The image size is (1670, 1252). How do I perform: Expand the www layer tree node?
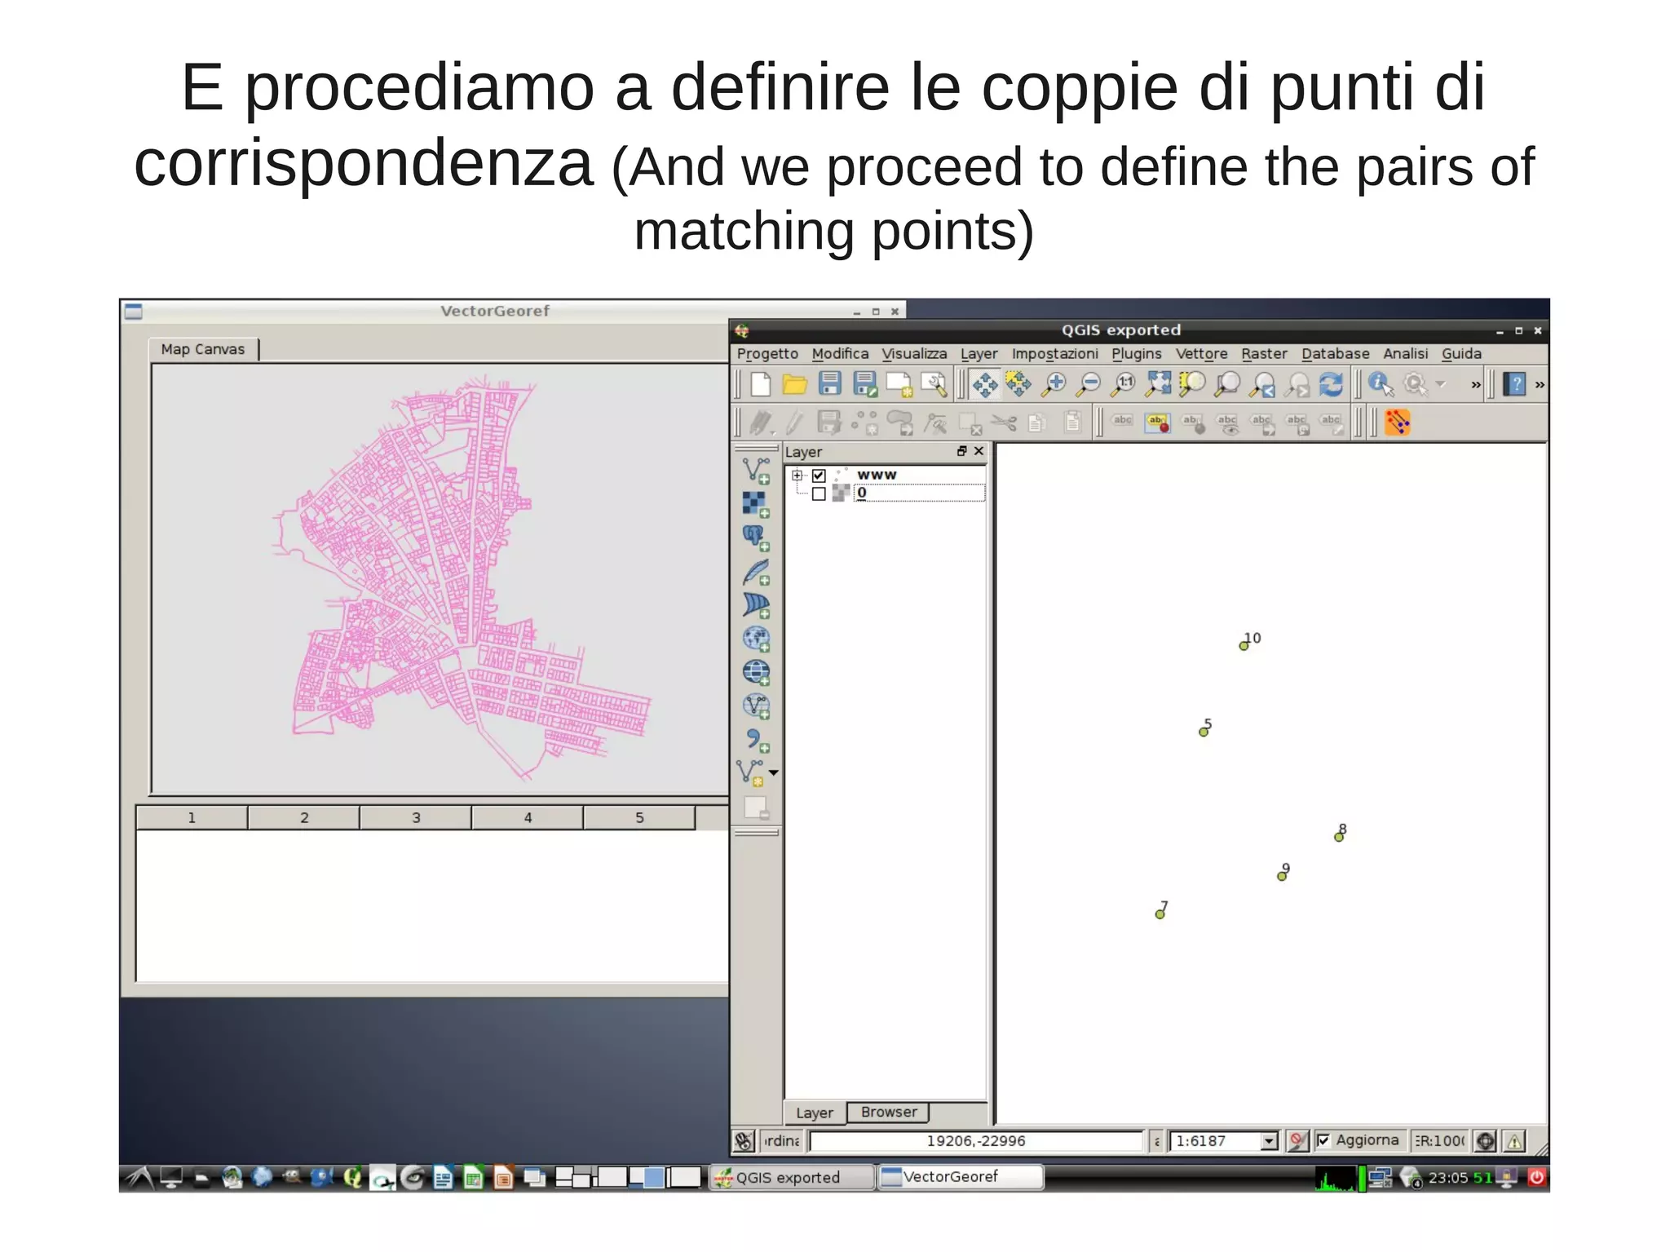pos(797,476)
